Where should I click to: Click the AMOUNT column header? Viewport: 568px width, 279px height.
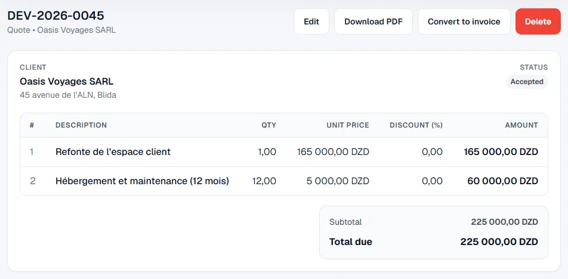tap(521, 125)
